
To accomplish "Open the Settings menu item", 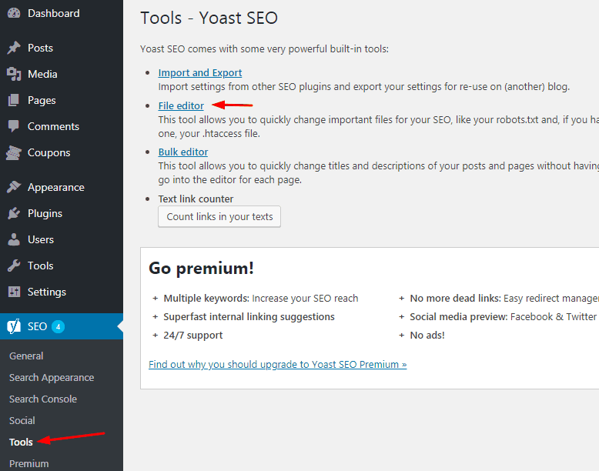I will click(62, 292).
